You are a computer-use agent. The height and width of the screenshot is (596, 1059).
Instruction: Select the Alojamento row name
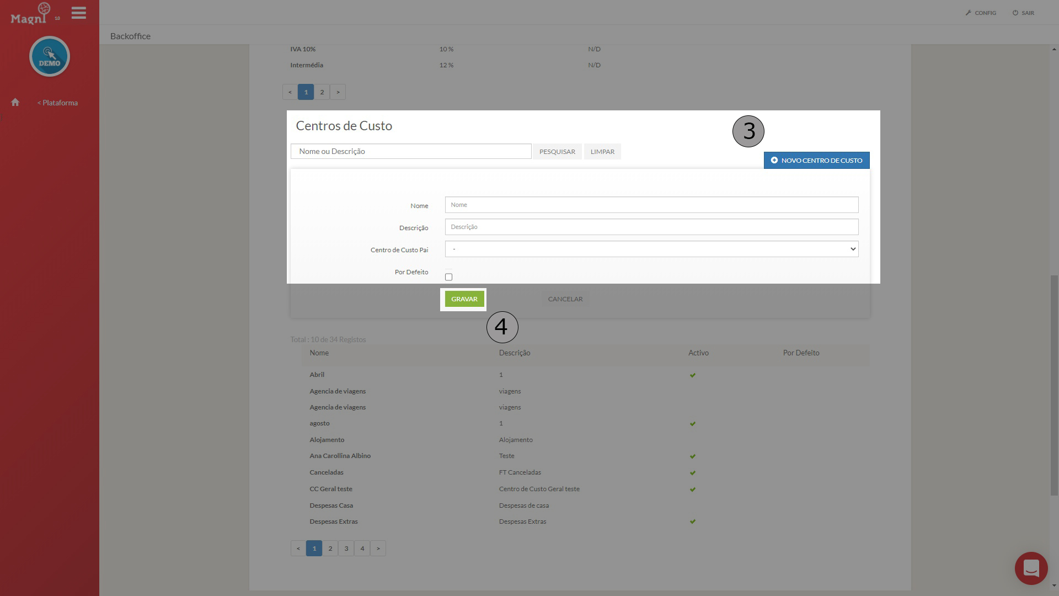pyautogui.click(x=327, y=440)
